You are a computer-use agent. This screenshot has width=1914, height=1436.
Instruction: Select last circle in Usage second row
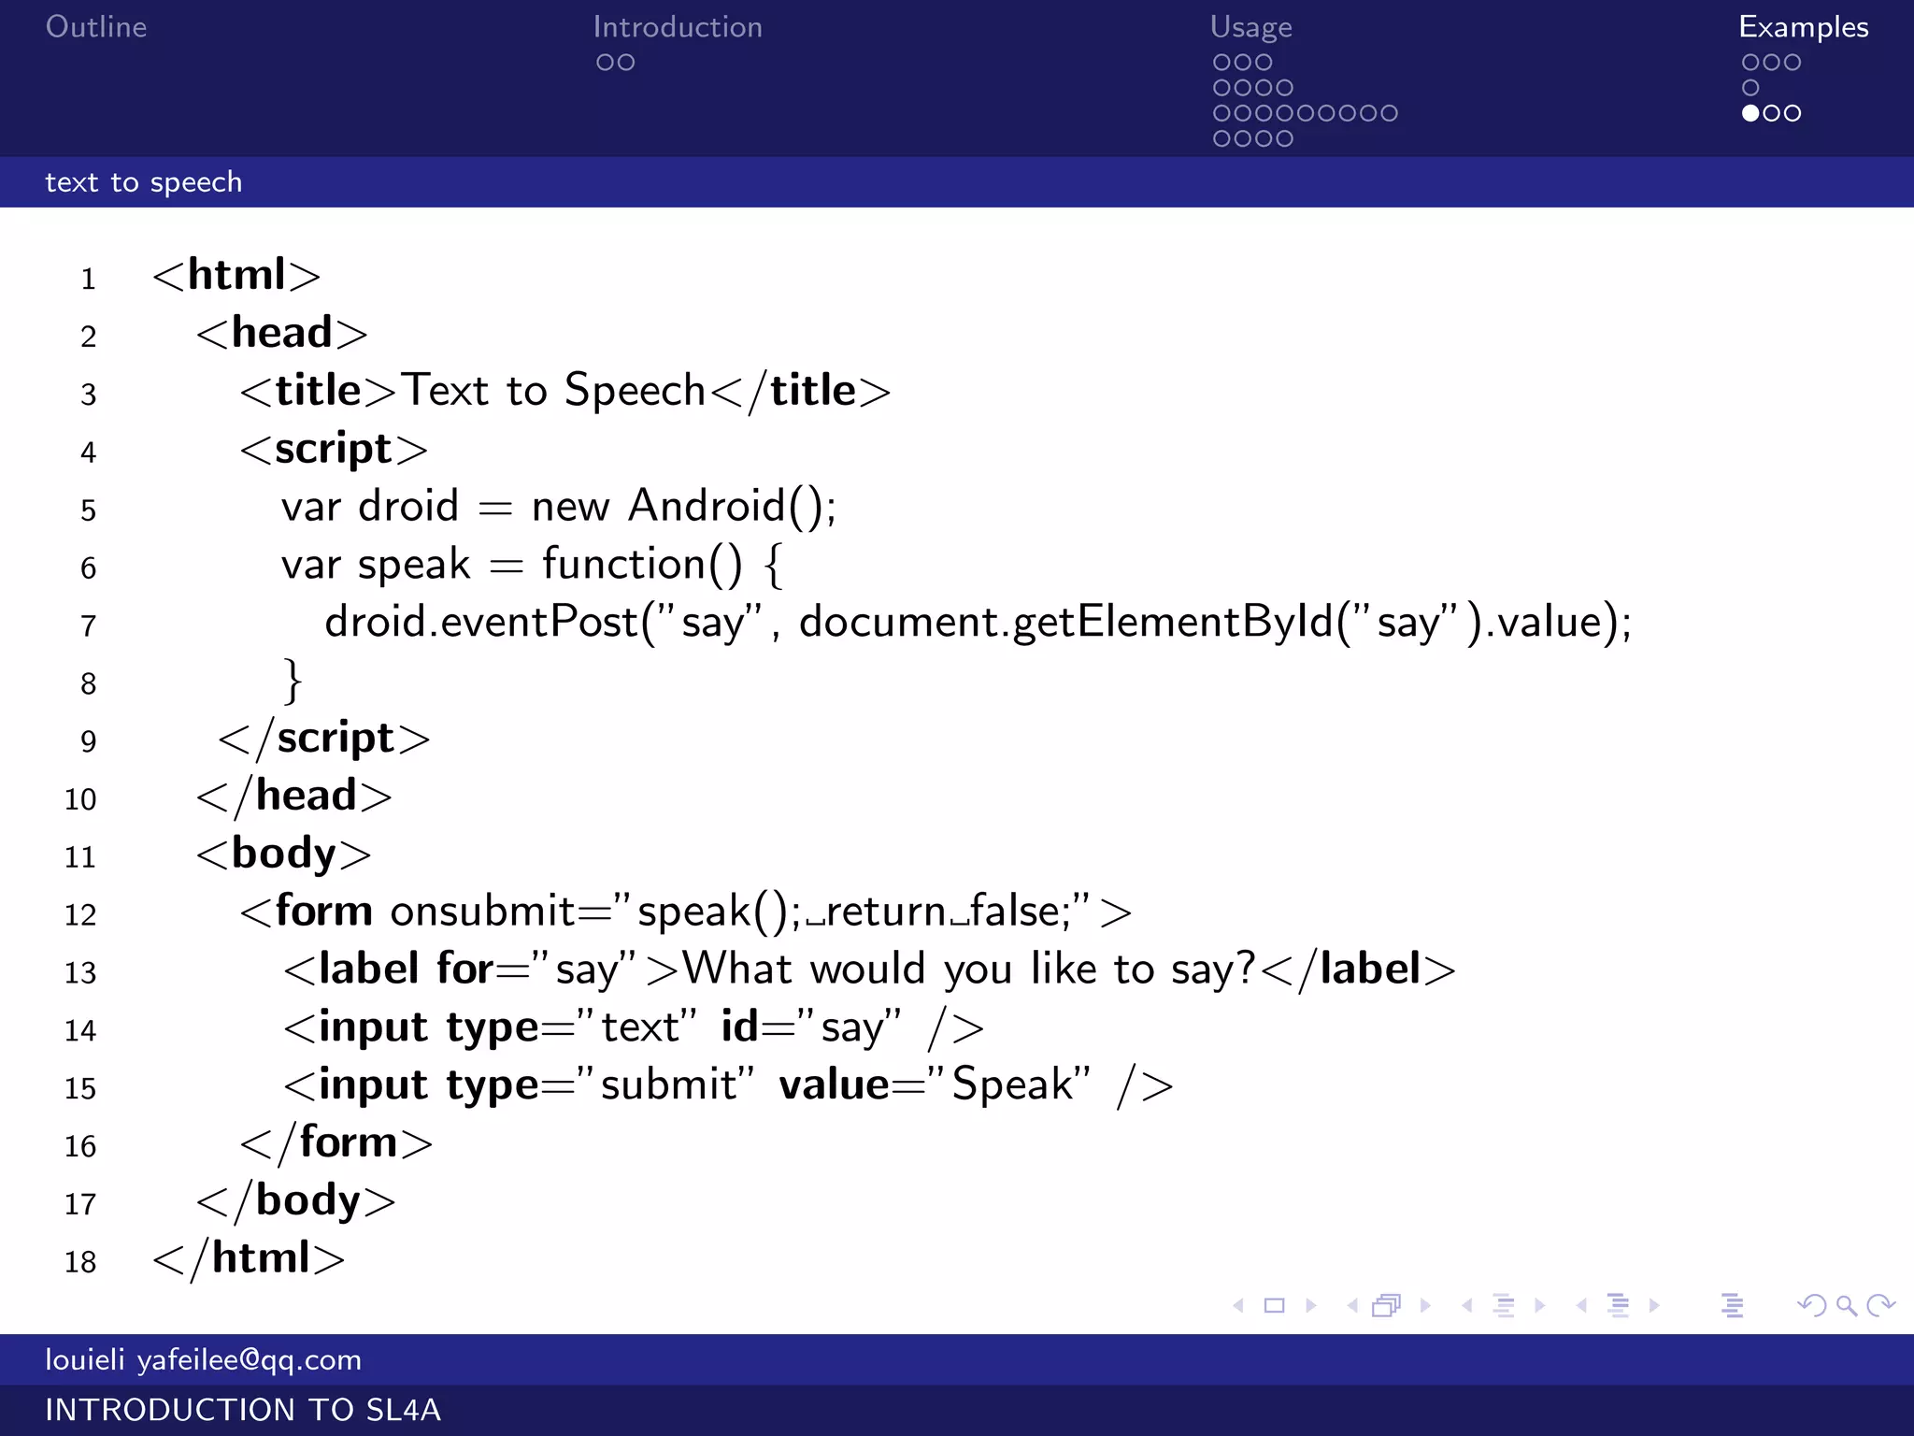point(1285,88)
